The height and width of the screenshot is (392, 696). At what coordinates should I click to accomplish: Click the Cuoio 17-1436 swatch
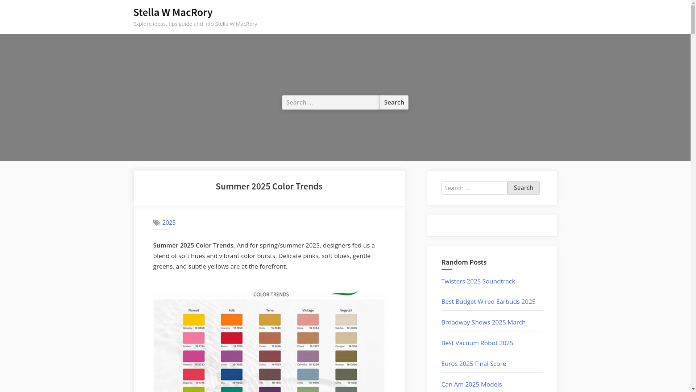(270, 338)
